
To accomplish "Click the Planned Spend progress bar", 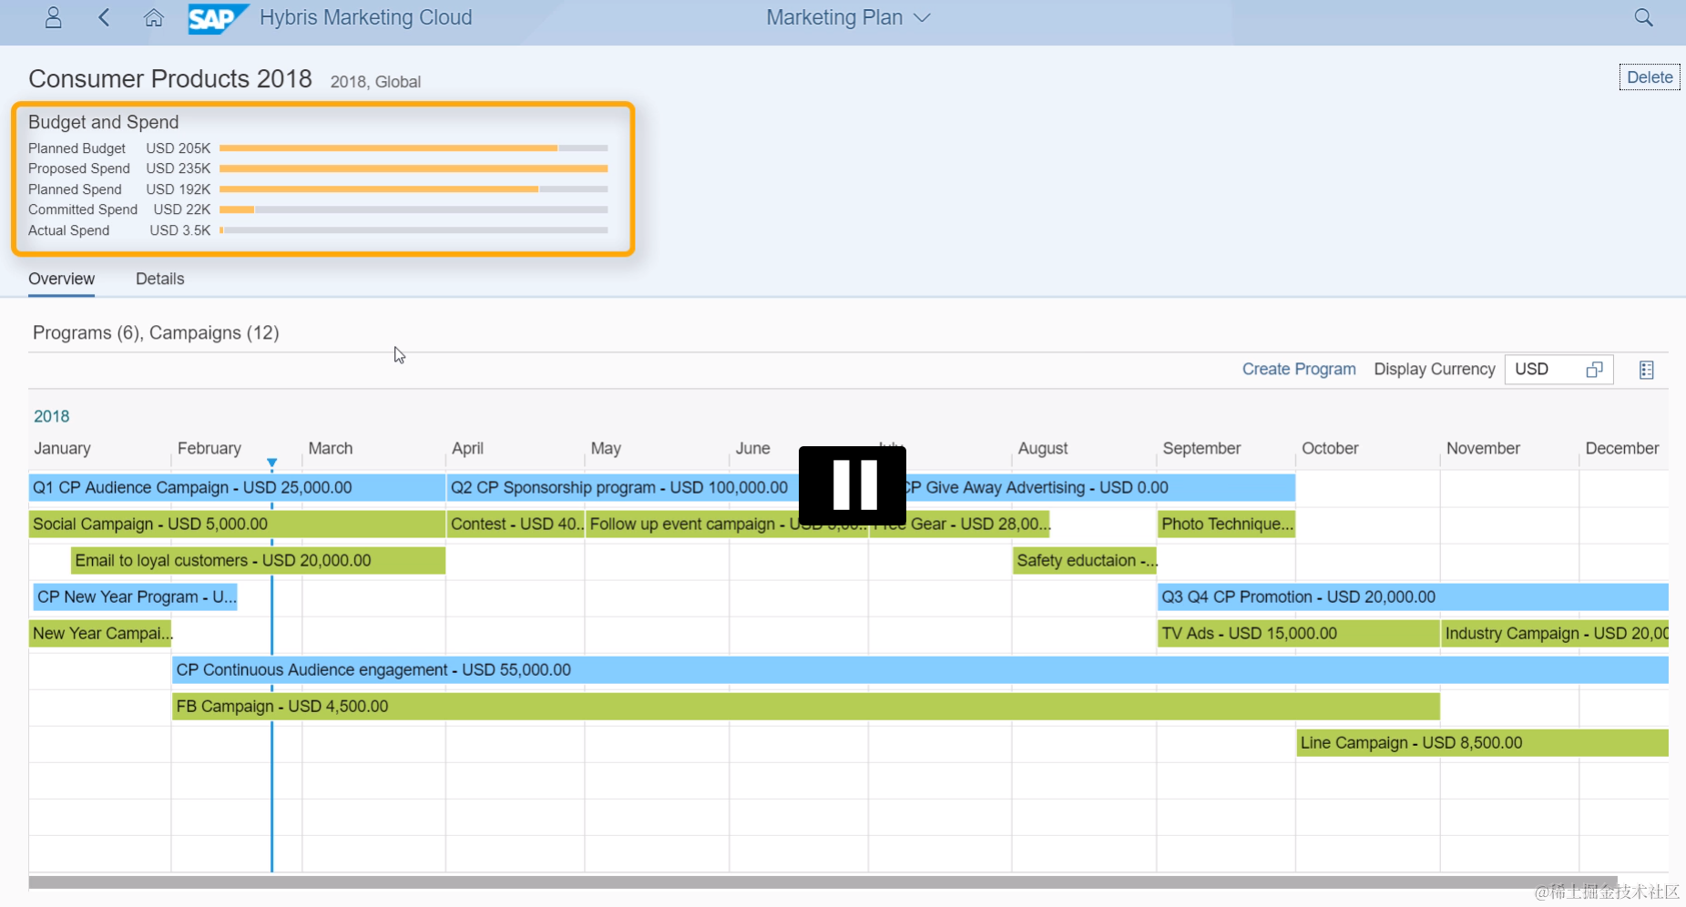I will coord(414,189).
